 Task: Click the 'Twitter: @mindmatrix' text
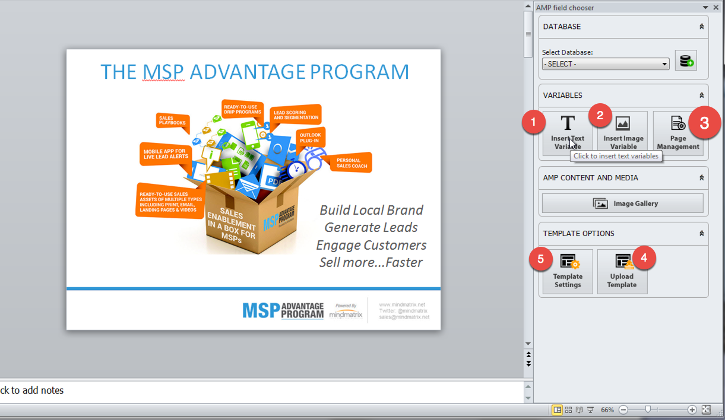403,311
